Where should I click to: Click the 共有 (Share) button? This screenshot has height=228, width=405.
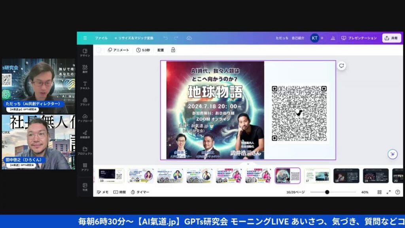click(391, 38)
